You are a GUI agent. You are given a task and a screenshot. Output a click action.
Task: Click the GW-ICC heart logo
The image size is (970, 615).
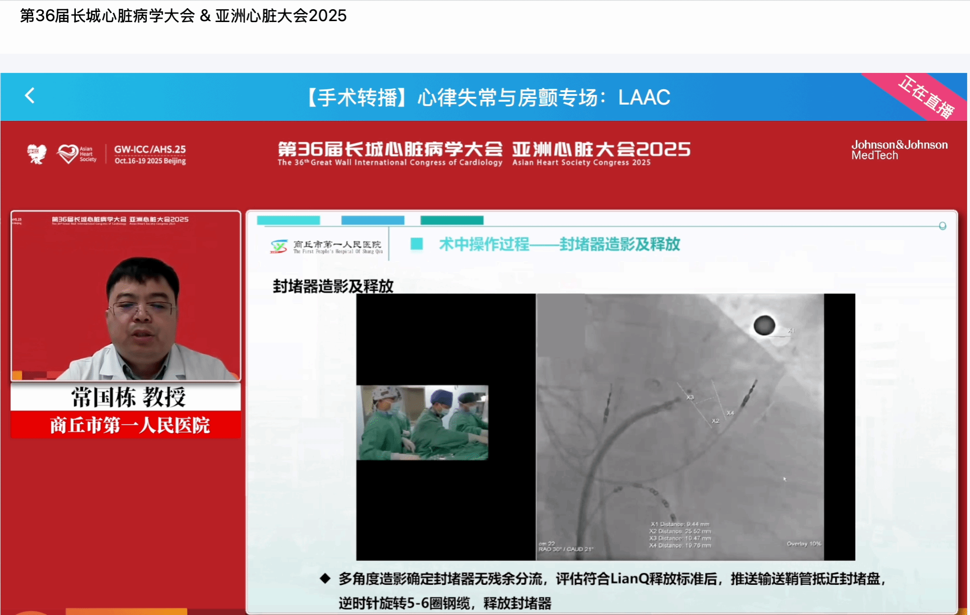click(36, 154)
